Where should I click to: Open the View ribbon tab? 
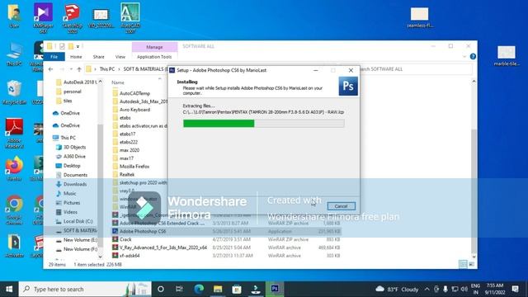coord(120,57)
